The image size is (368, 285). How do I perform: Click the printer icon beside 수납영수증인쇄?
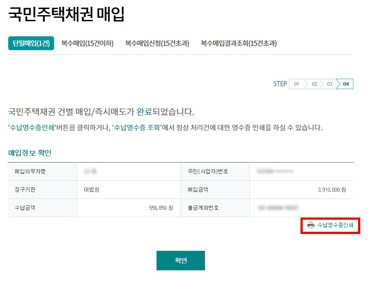[x=310, y=225]
